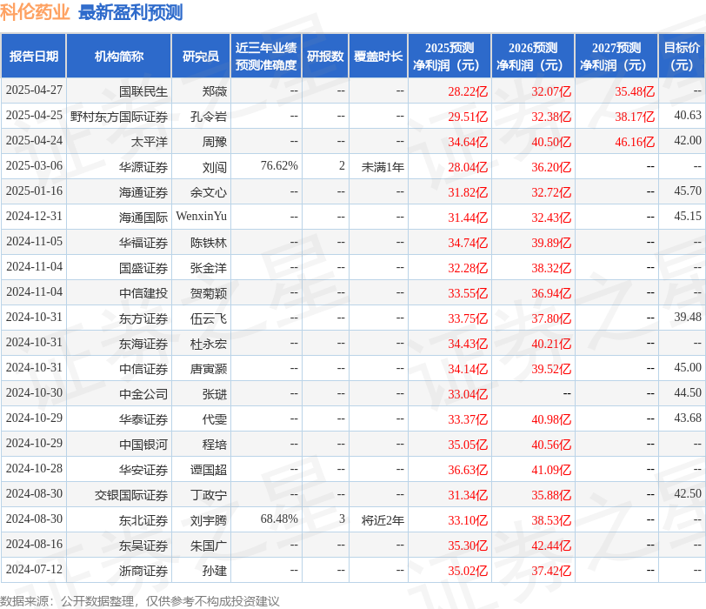Click institution 国联民生
The width and height of the screenshot is (706, 609).
click(143, 91)
